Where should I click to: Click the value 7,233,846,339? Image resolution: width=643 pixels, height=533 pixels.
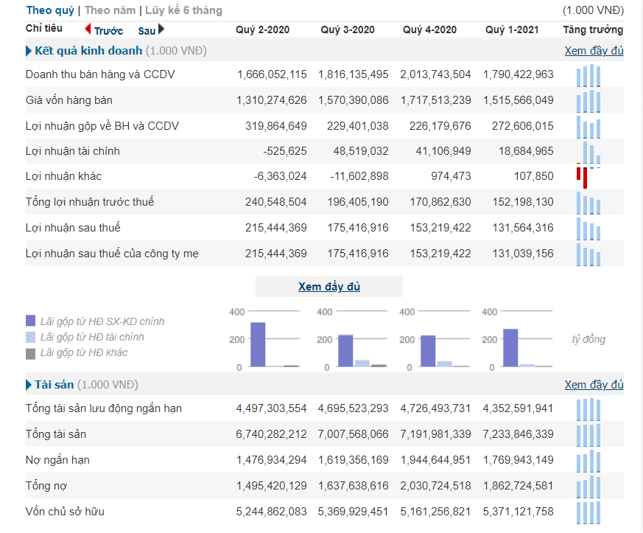(x=518, y=434)
